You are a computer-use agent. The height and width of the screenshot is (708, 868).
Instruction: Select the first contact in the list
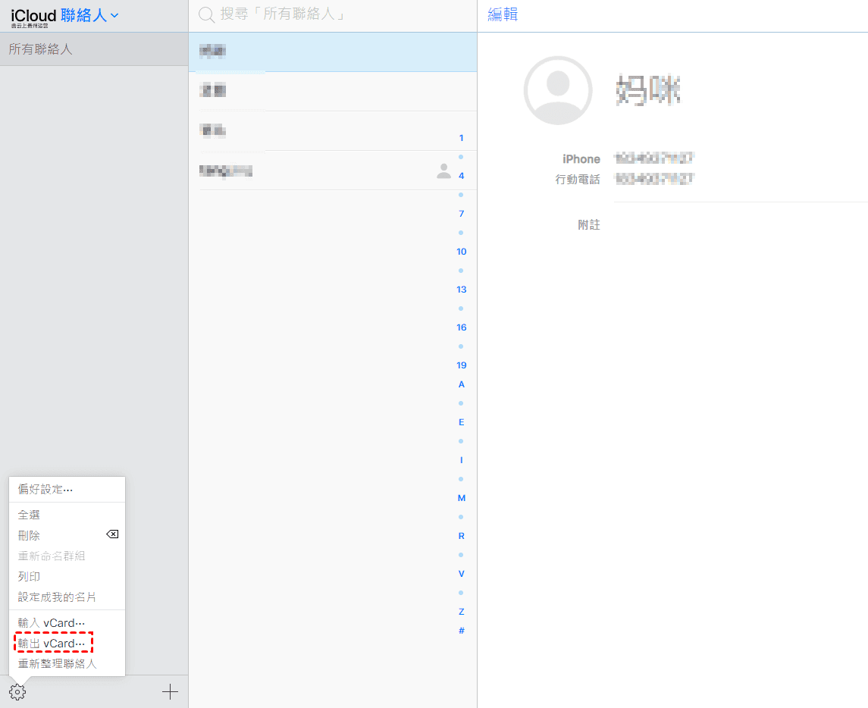[x=332, y=52]
